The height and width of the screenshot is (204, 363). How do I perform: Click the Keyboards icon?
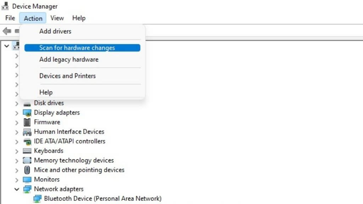(27, 151)
